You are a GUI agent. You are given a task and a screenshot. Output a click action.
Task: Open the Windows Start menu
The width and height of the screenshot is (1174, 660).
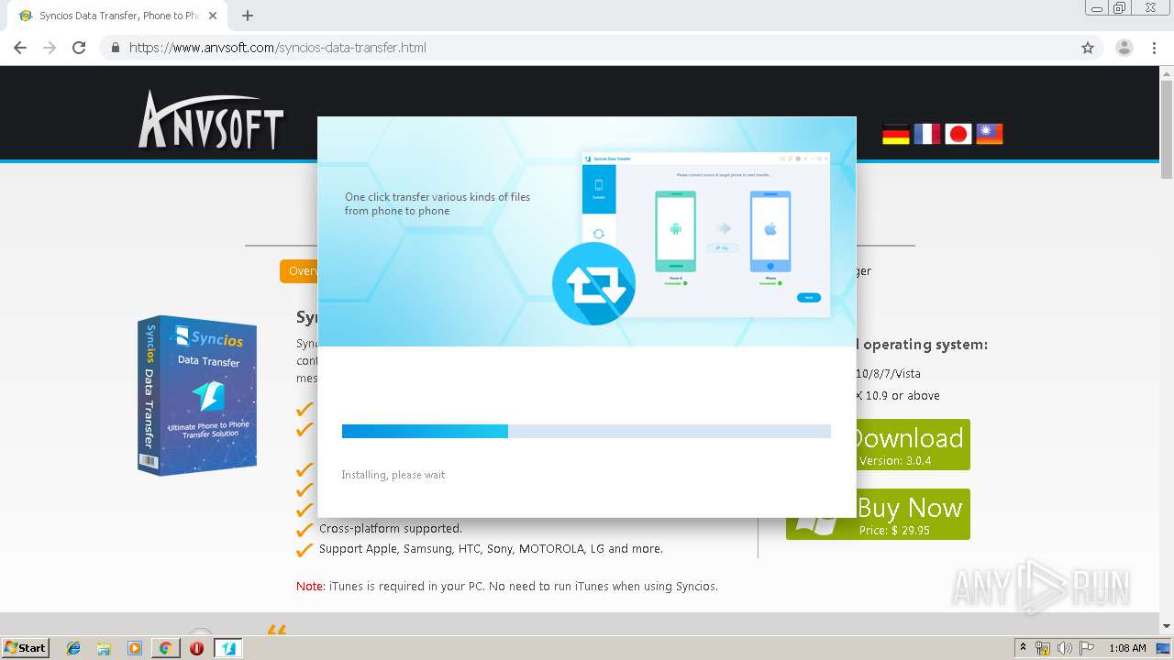(26, 647)
